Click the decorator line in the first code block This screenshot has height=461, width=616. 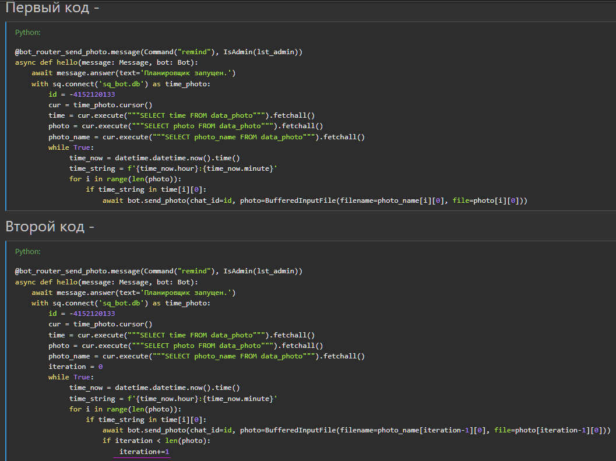click(x=159, y=52)
